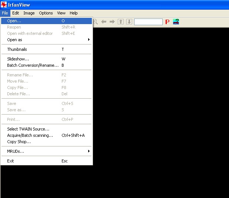Click the right arrow next image icon

click(112, 22)
